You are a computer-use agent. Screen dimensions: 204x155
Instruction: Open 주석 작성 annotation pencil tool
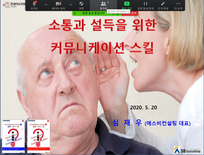(163, 5)
